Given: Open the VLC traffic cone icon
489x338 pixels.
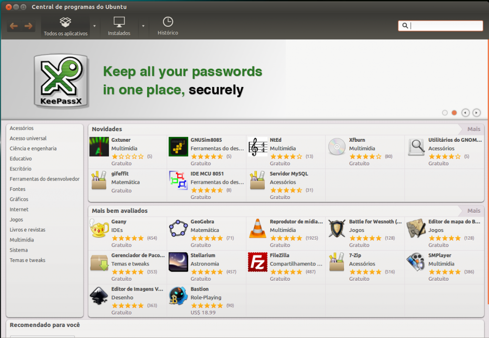Looking at the screenshot, I should point(257,228).
